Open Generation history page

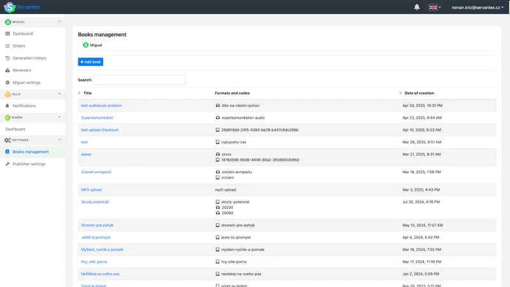29,58
